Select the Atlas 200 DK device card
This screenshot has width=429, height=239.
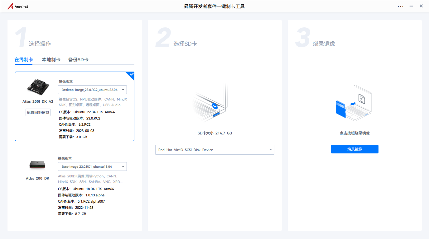tap(75, 186)
